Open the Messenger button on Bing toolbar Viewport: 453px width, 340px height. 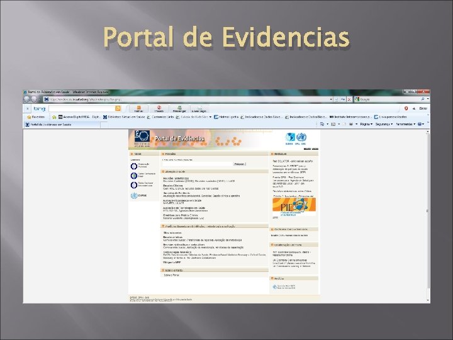(x=179, y=109)
